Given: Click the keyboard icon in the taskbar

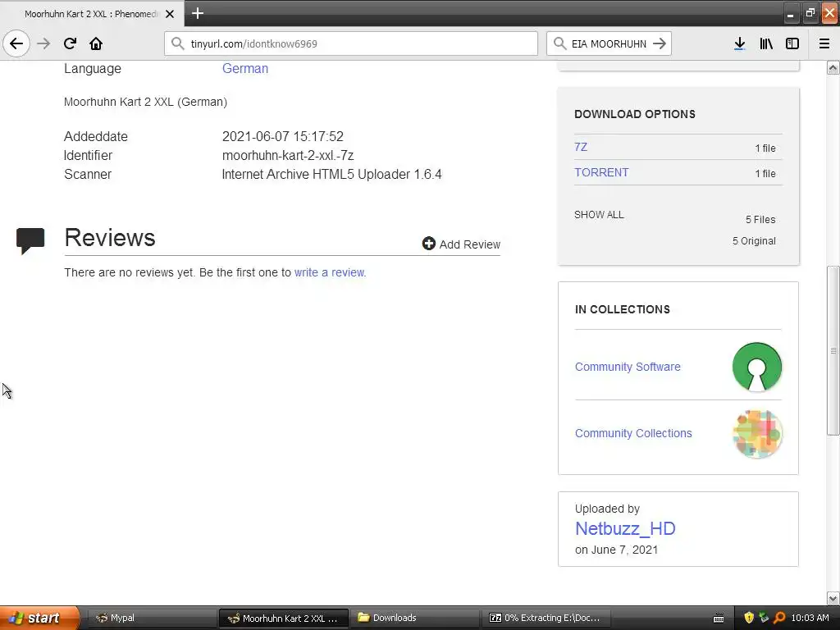Looking at the screenshot, I should click(x=719, y=619).
